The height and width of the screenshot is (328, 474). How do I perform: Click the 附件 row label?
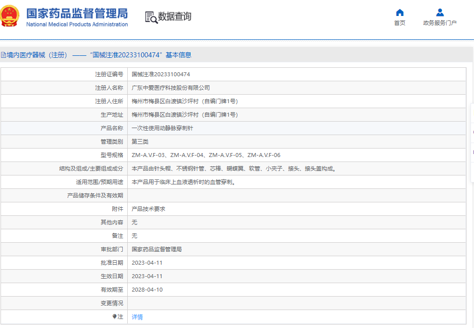[x=118, y=209]
